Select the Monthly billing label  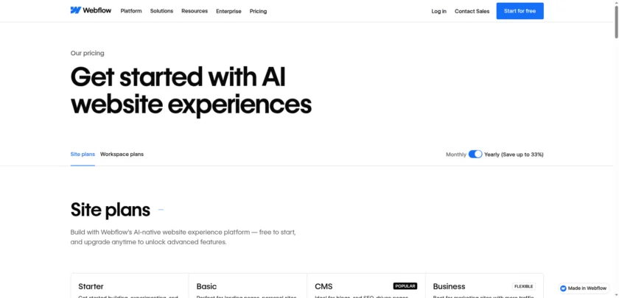pyautogui.click(x=456, y=155)
